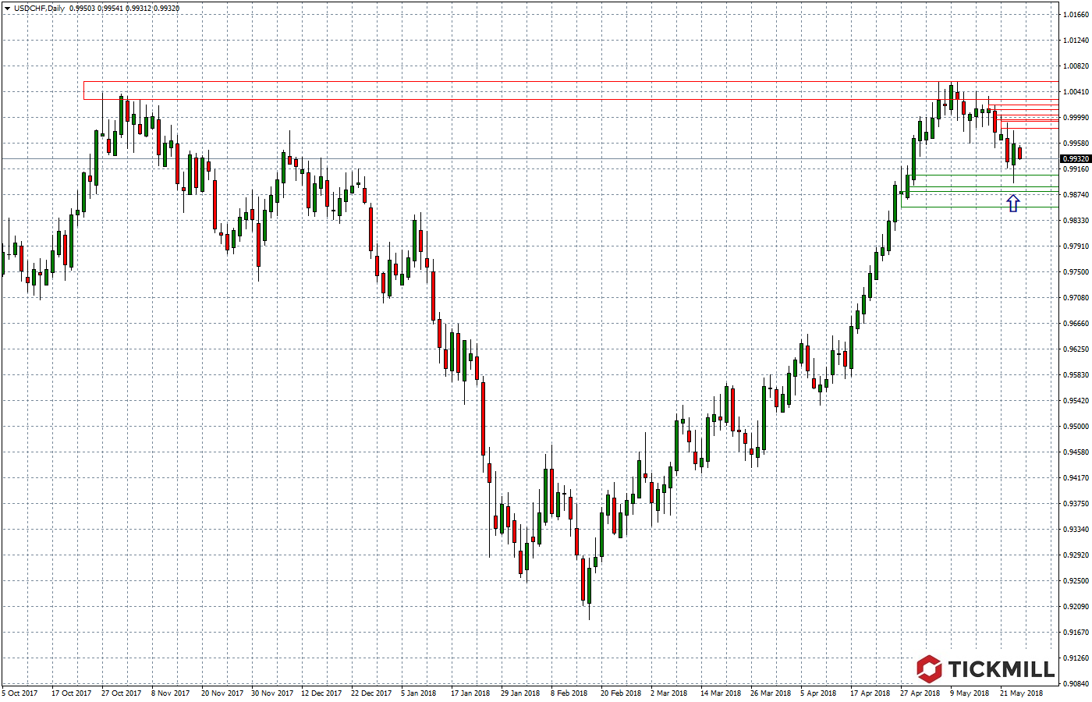Click the 5 Apr 2018 date label
The image size is (1092, 702).
[818, 693]
